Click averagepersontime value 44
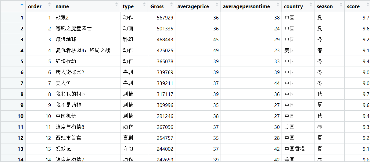Viewport: 370px width, 162px height. [x=277, y=83]
